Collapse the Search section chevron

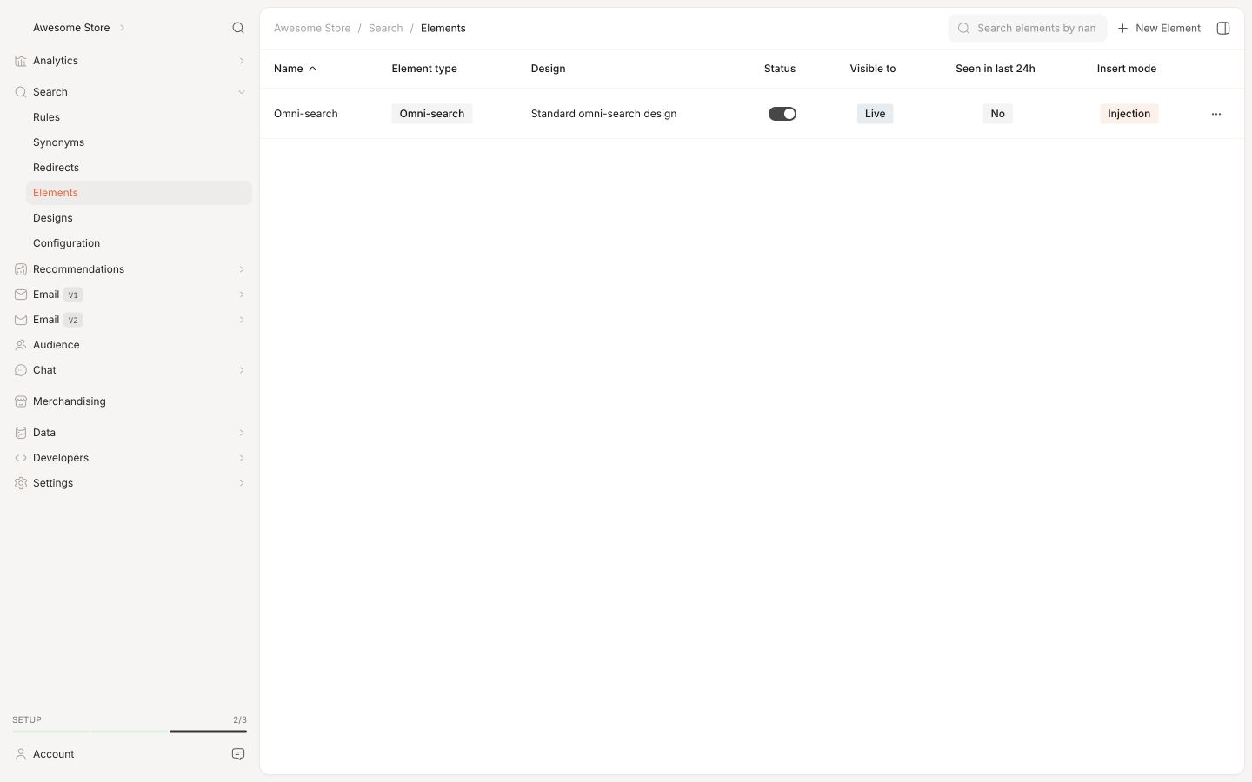pyautogui.click(x=242, y=92)
